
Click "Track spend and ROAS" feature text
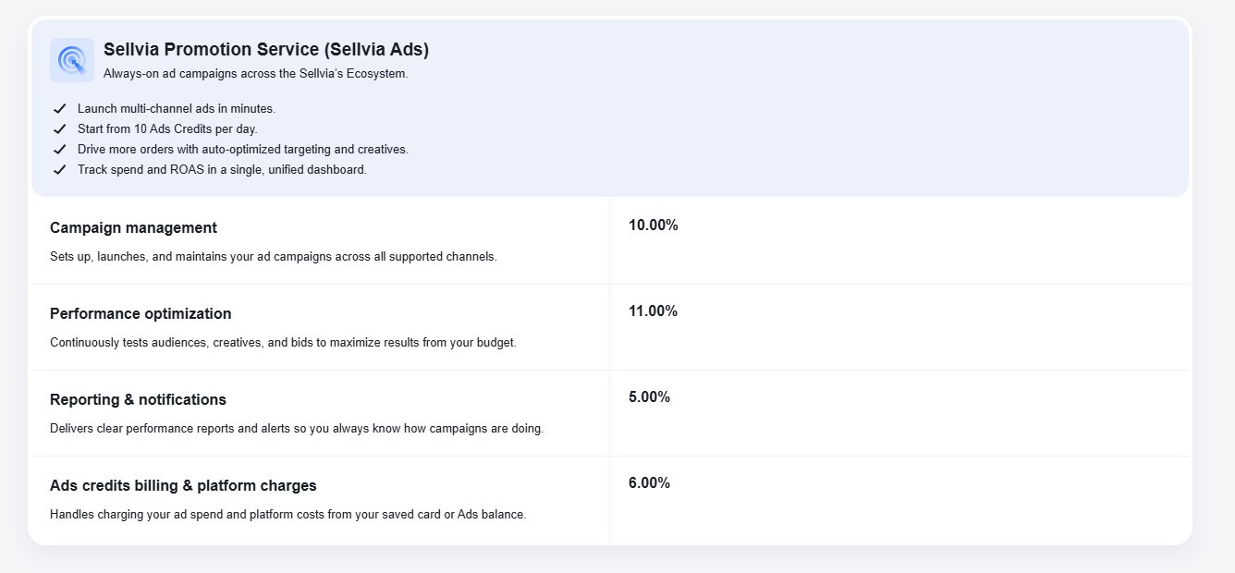222,170
